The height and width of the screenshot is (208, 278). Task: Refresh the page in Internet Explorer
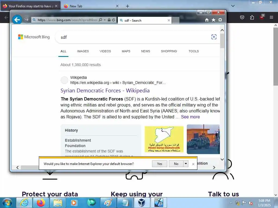pyautogui.click(x=113, y=20)
